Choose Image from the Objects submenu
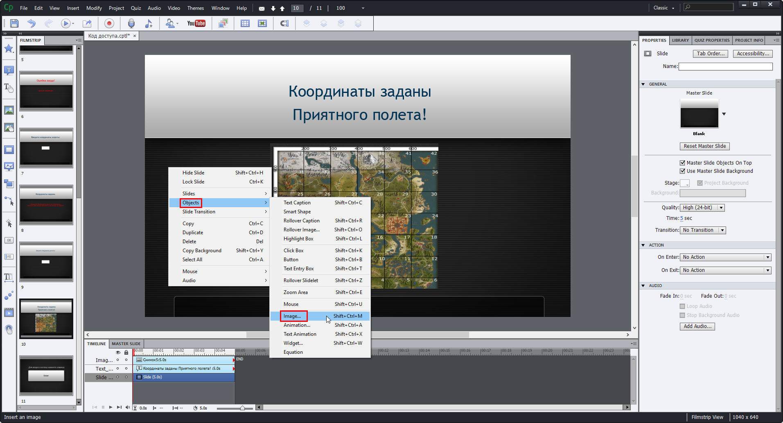The width and height of the screenshot is (783, 423). coord(293,316)
